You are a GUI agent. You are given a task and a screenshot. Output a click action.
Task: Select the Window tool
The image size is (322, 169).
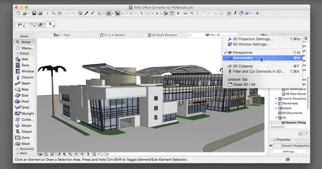point(24,71)
